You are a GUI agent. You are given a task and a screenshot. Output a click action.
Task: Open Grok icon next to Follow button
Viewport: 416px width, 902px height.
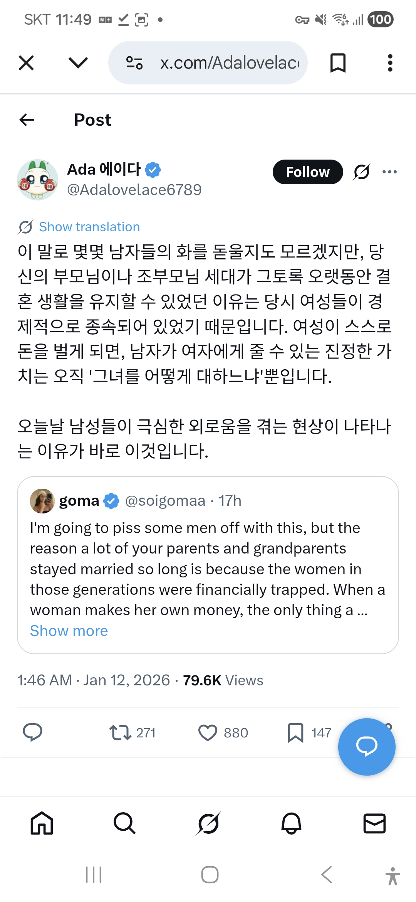[x=362, y=172]
